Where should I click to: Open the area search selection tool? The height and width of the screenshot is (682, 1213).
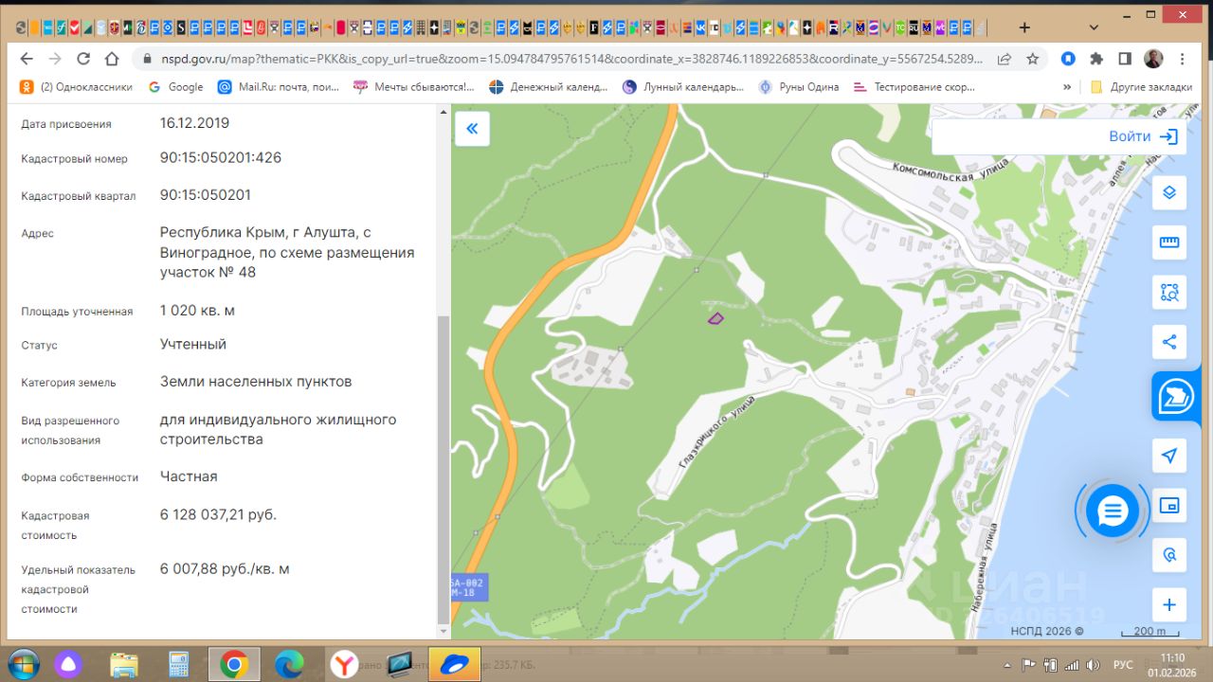coord(1169,293)
